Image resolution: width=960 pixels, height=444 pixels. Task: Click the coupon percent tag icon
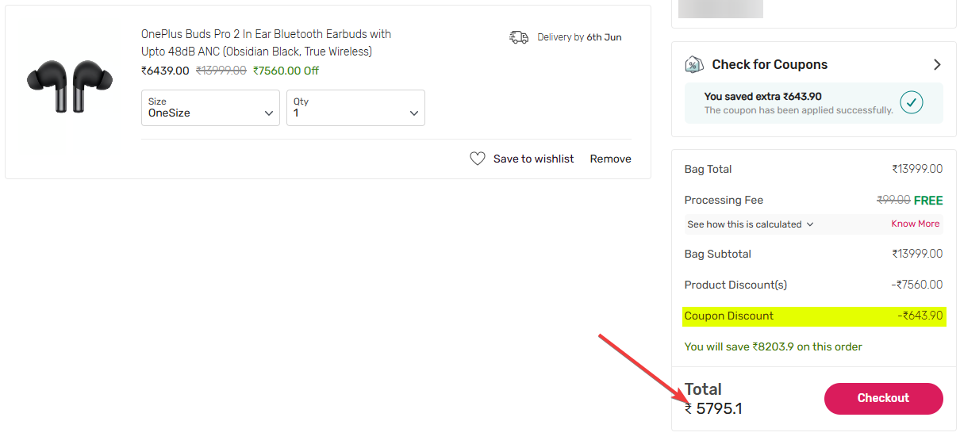693,65
